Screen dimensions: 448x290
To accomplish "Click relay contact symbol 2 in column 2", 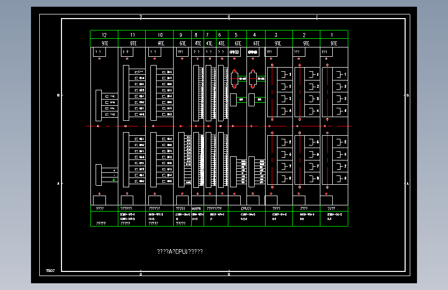I will click(314, 87).
